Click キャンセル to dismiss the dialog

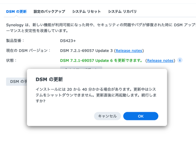[107, 116]
